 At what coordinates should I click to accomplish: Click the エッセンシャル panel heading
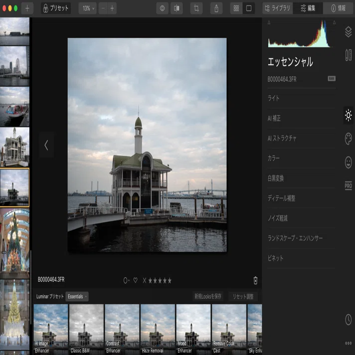290,62
